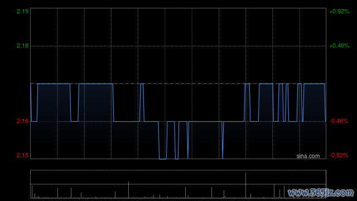Click the first volume bar at chart start
Image resolution: width=357 pixels, height=201 pixels.
pyautogui.click(x=32, y=192)
